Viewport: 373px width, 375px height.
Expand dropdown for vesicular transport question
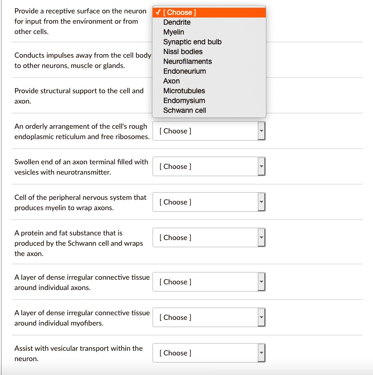pyautogui.click(x=209, y=353)
